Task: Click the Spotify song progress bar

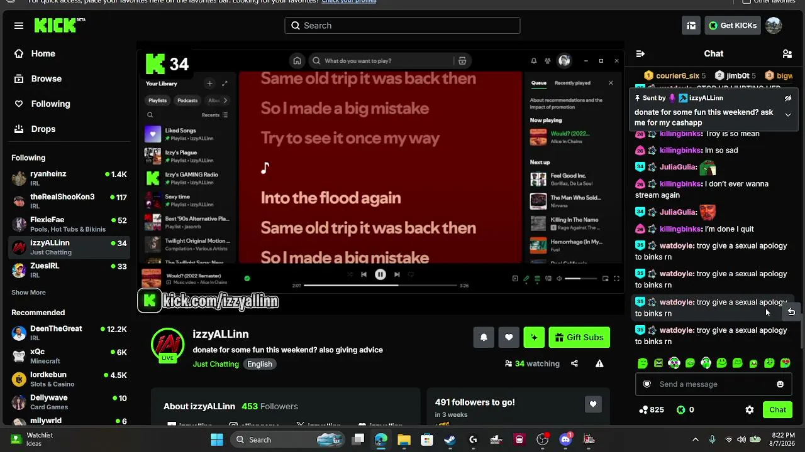Action: (x=380, y=286)
